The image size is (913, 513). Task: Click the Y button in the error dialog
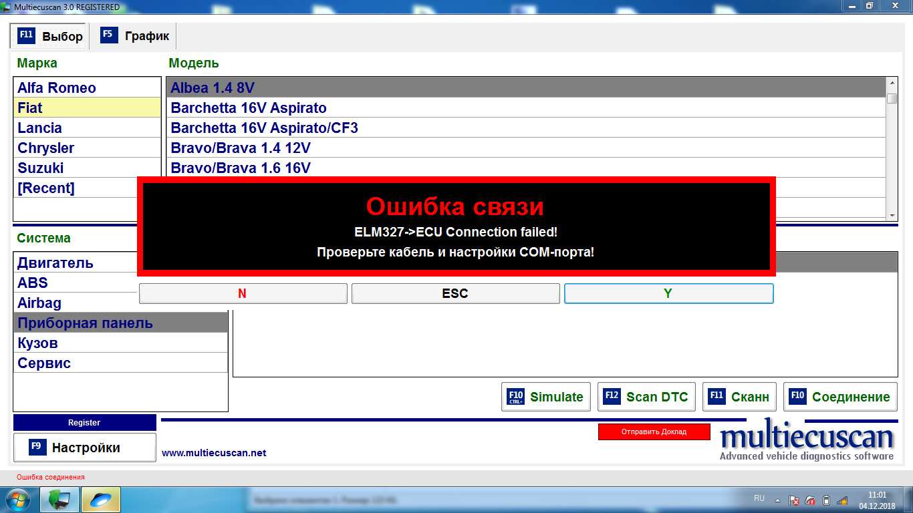668,293
